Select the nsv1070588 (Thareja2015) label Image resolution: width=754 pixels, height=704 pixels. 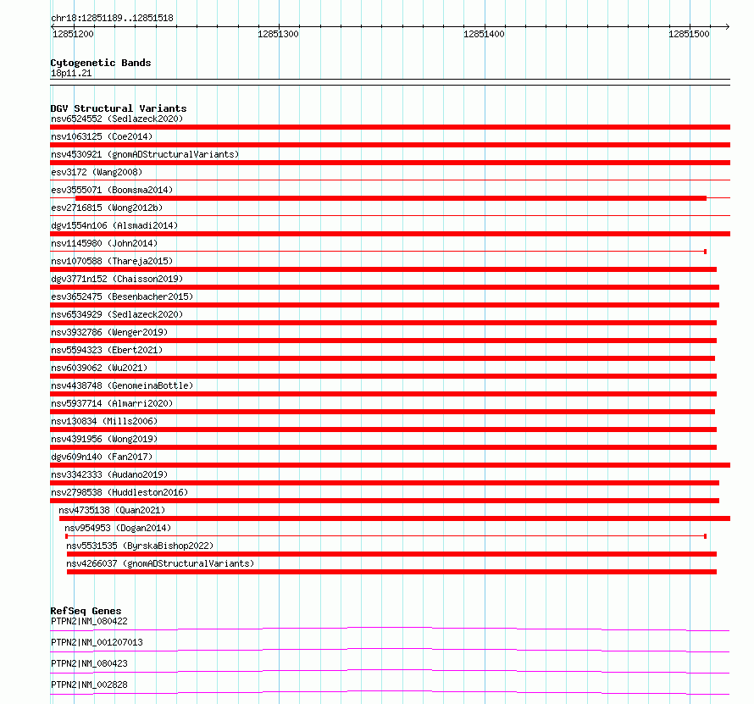(112, 261)
